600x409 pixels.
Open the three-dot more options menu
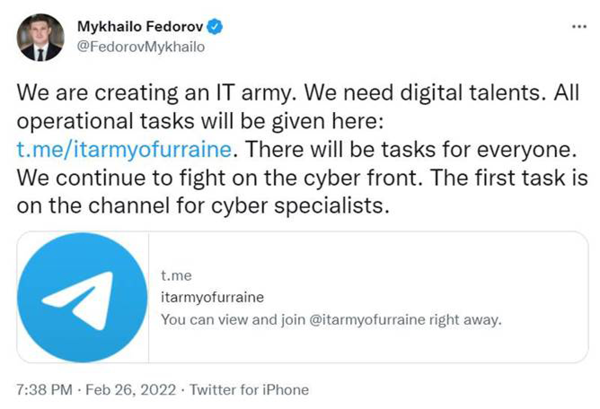coord(579,27)
